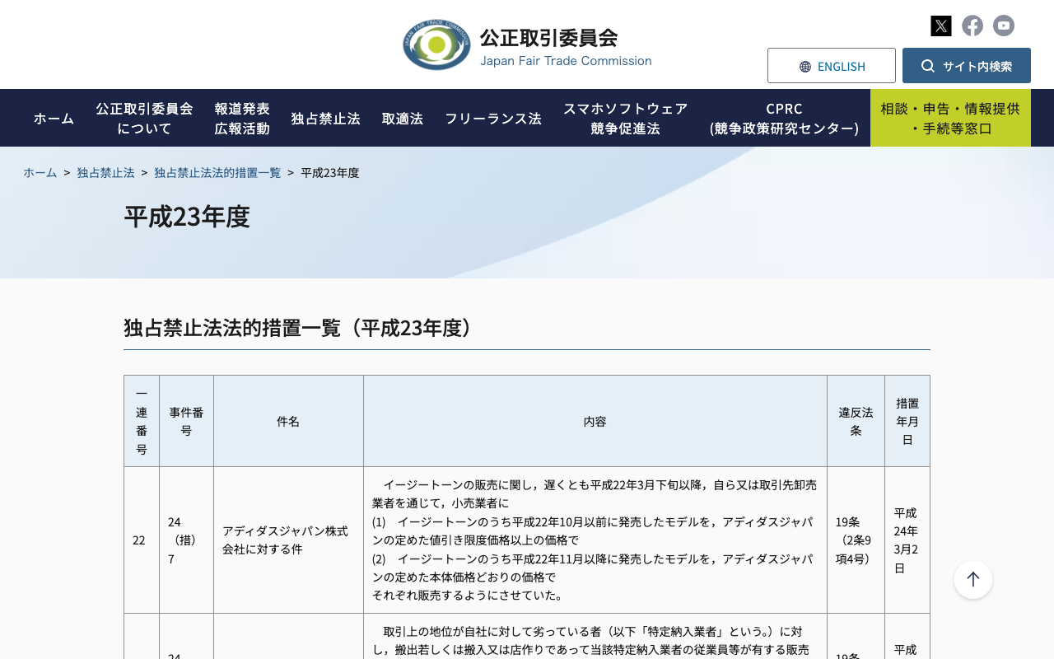Open 独占禁止法 navigation menu

coord(325,118)
